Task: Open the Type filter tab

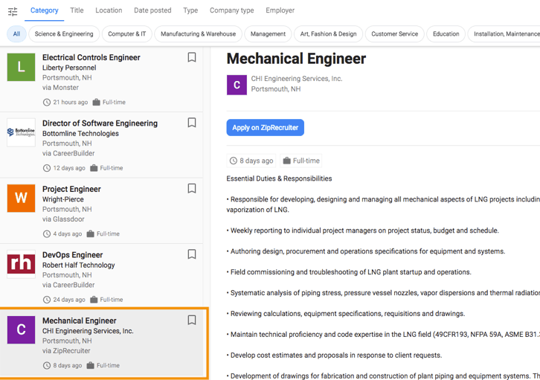Action: [190, 10]
